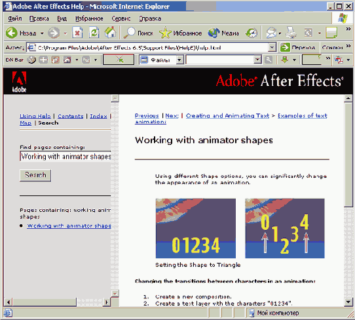This screenshot has height=320, width=355.
Task: Click the Forward arrow button
Action: [x=54, y=33]
